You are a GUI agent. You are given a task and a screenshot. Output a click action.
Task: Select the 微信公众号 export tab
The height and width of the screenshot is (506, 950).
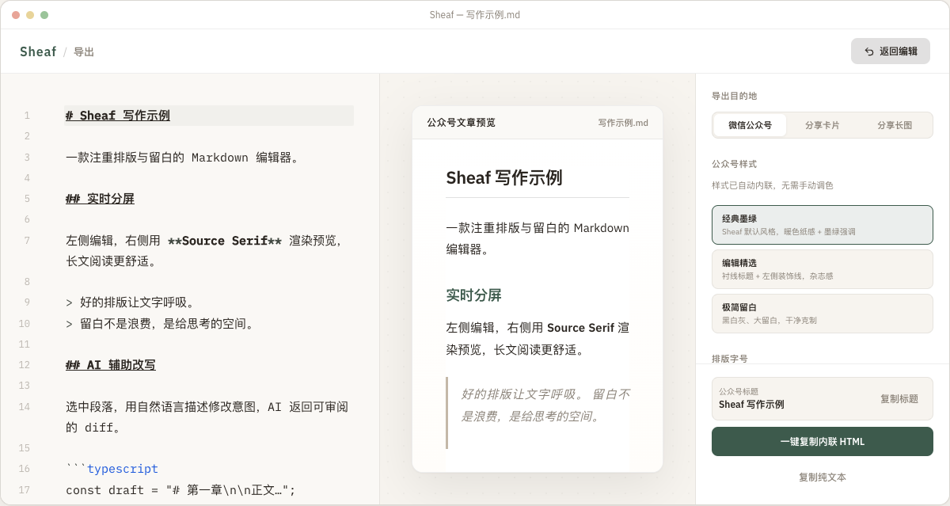tap(750, 125)
